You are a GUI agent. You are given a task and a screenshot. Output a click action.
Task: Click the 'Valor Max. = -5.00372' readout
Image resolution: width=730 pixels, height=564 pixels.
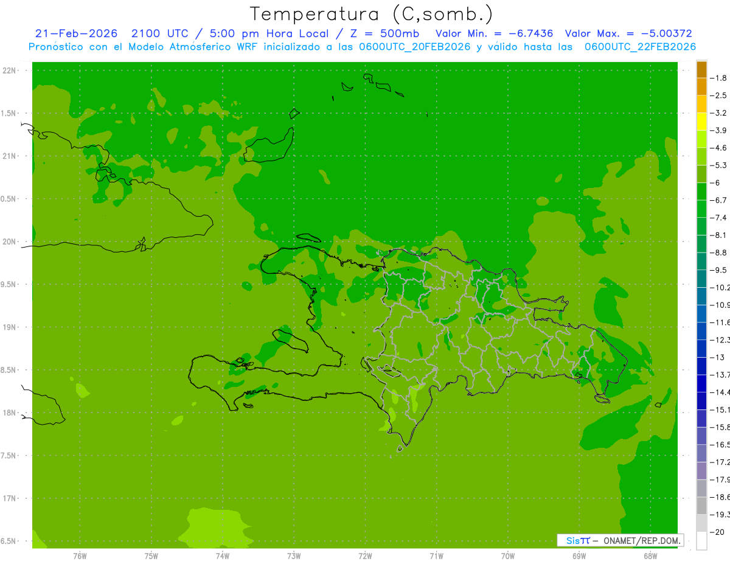coord(628,33)
